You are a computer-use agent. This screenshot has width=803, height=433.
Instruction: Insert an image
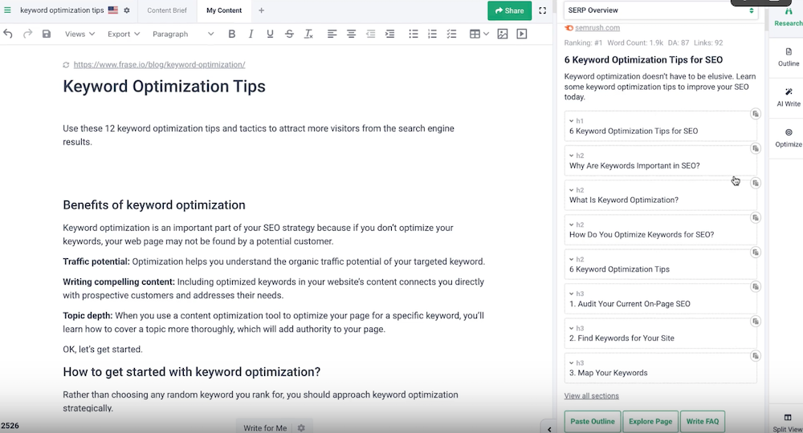(503, 34)
